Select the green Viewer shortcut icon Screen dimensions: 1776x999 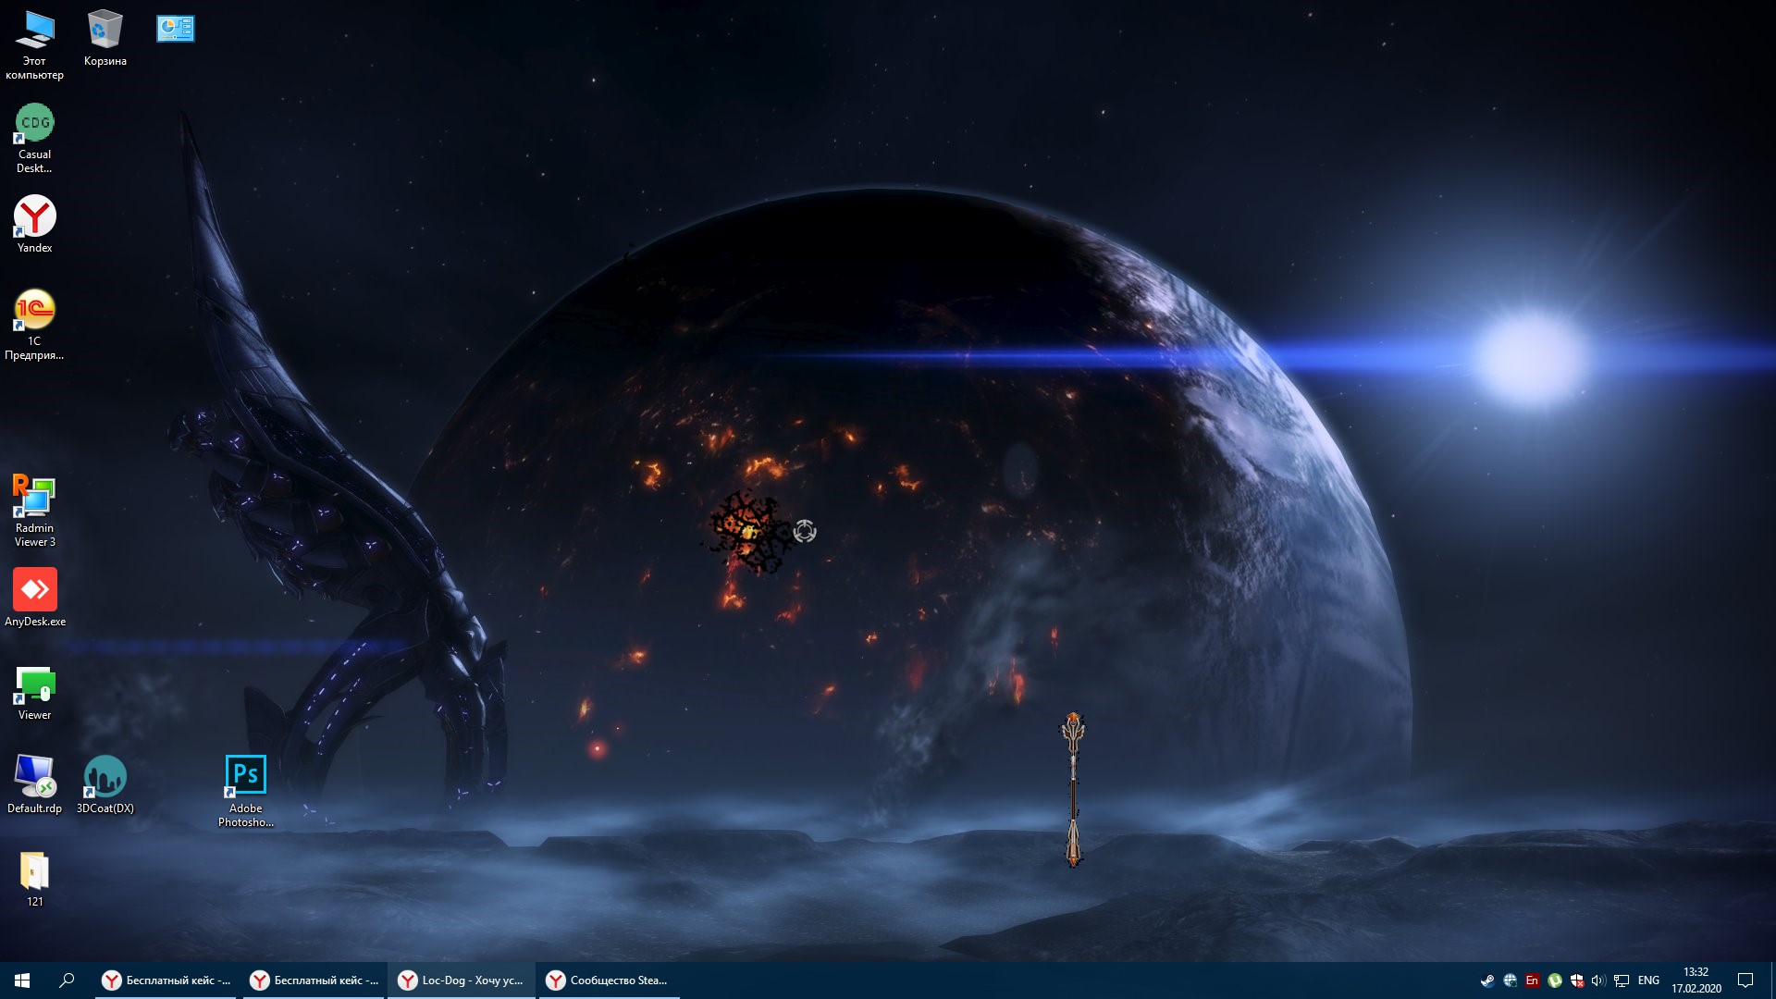tap(35, 694)
